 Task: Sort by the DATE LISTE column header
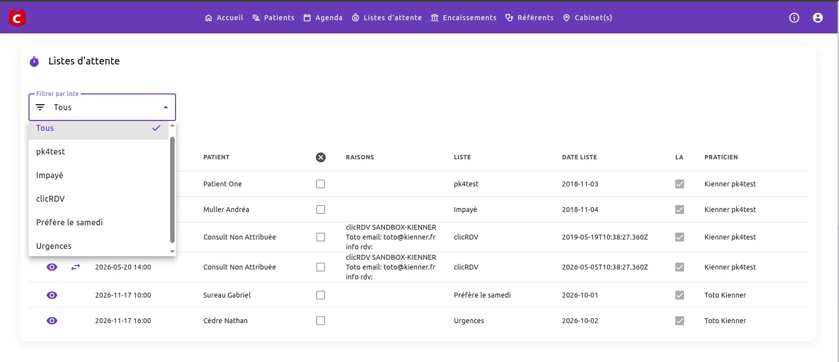pyautogui.click(x=579, y=157)
